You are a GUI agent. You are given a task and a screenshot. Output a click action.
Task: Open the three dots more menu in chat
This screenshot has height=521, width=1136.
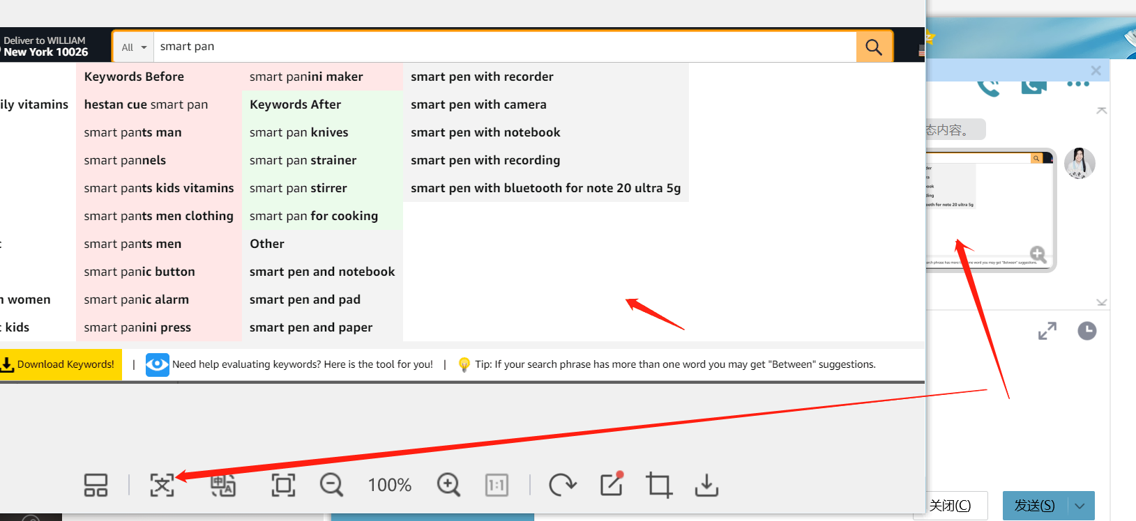[x=1078, y=84]
